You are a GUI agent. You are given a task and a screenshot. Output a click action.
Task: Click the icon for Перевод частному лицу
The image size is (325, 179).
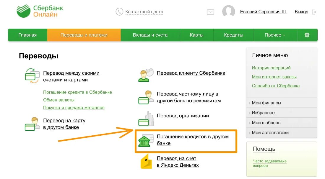pyautogui.click(x=146, y=97)
